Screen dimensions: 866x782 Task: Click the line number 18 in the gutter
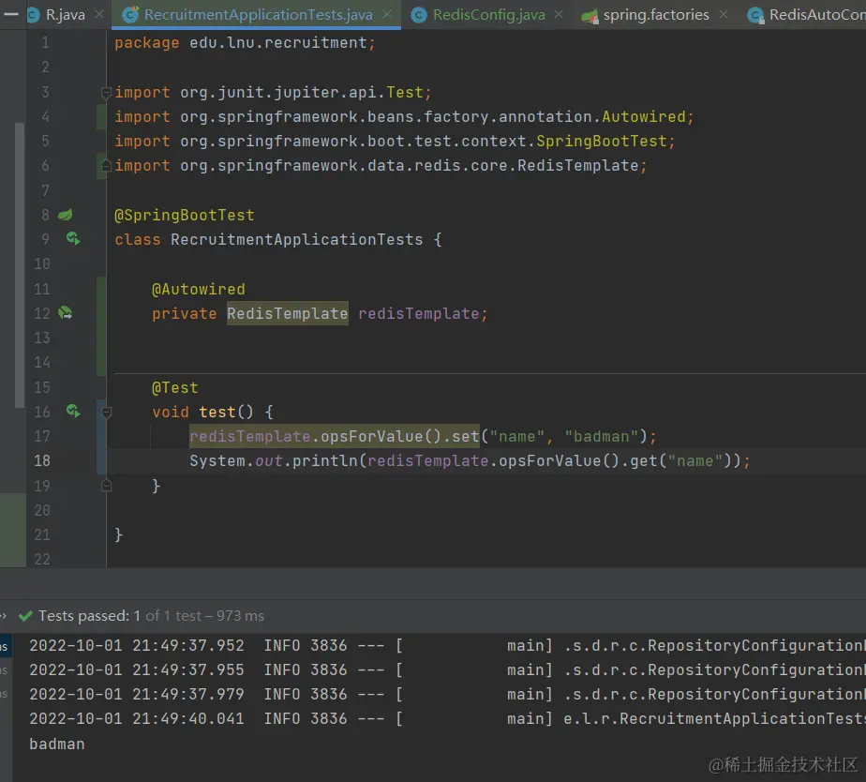click(42, 461)
